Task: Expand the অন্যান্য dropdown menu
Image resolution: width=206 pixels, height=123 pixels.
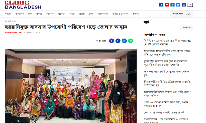Action: [137, 14]
